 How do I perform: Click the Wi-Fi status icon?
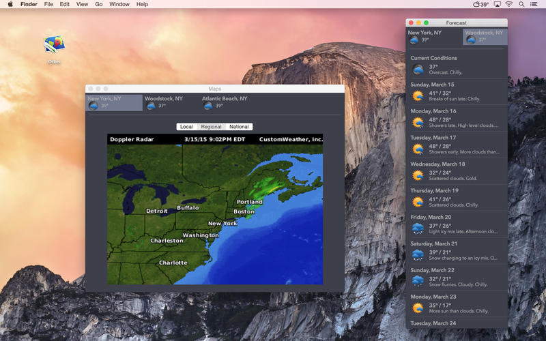509,4
